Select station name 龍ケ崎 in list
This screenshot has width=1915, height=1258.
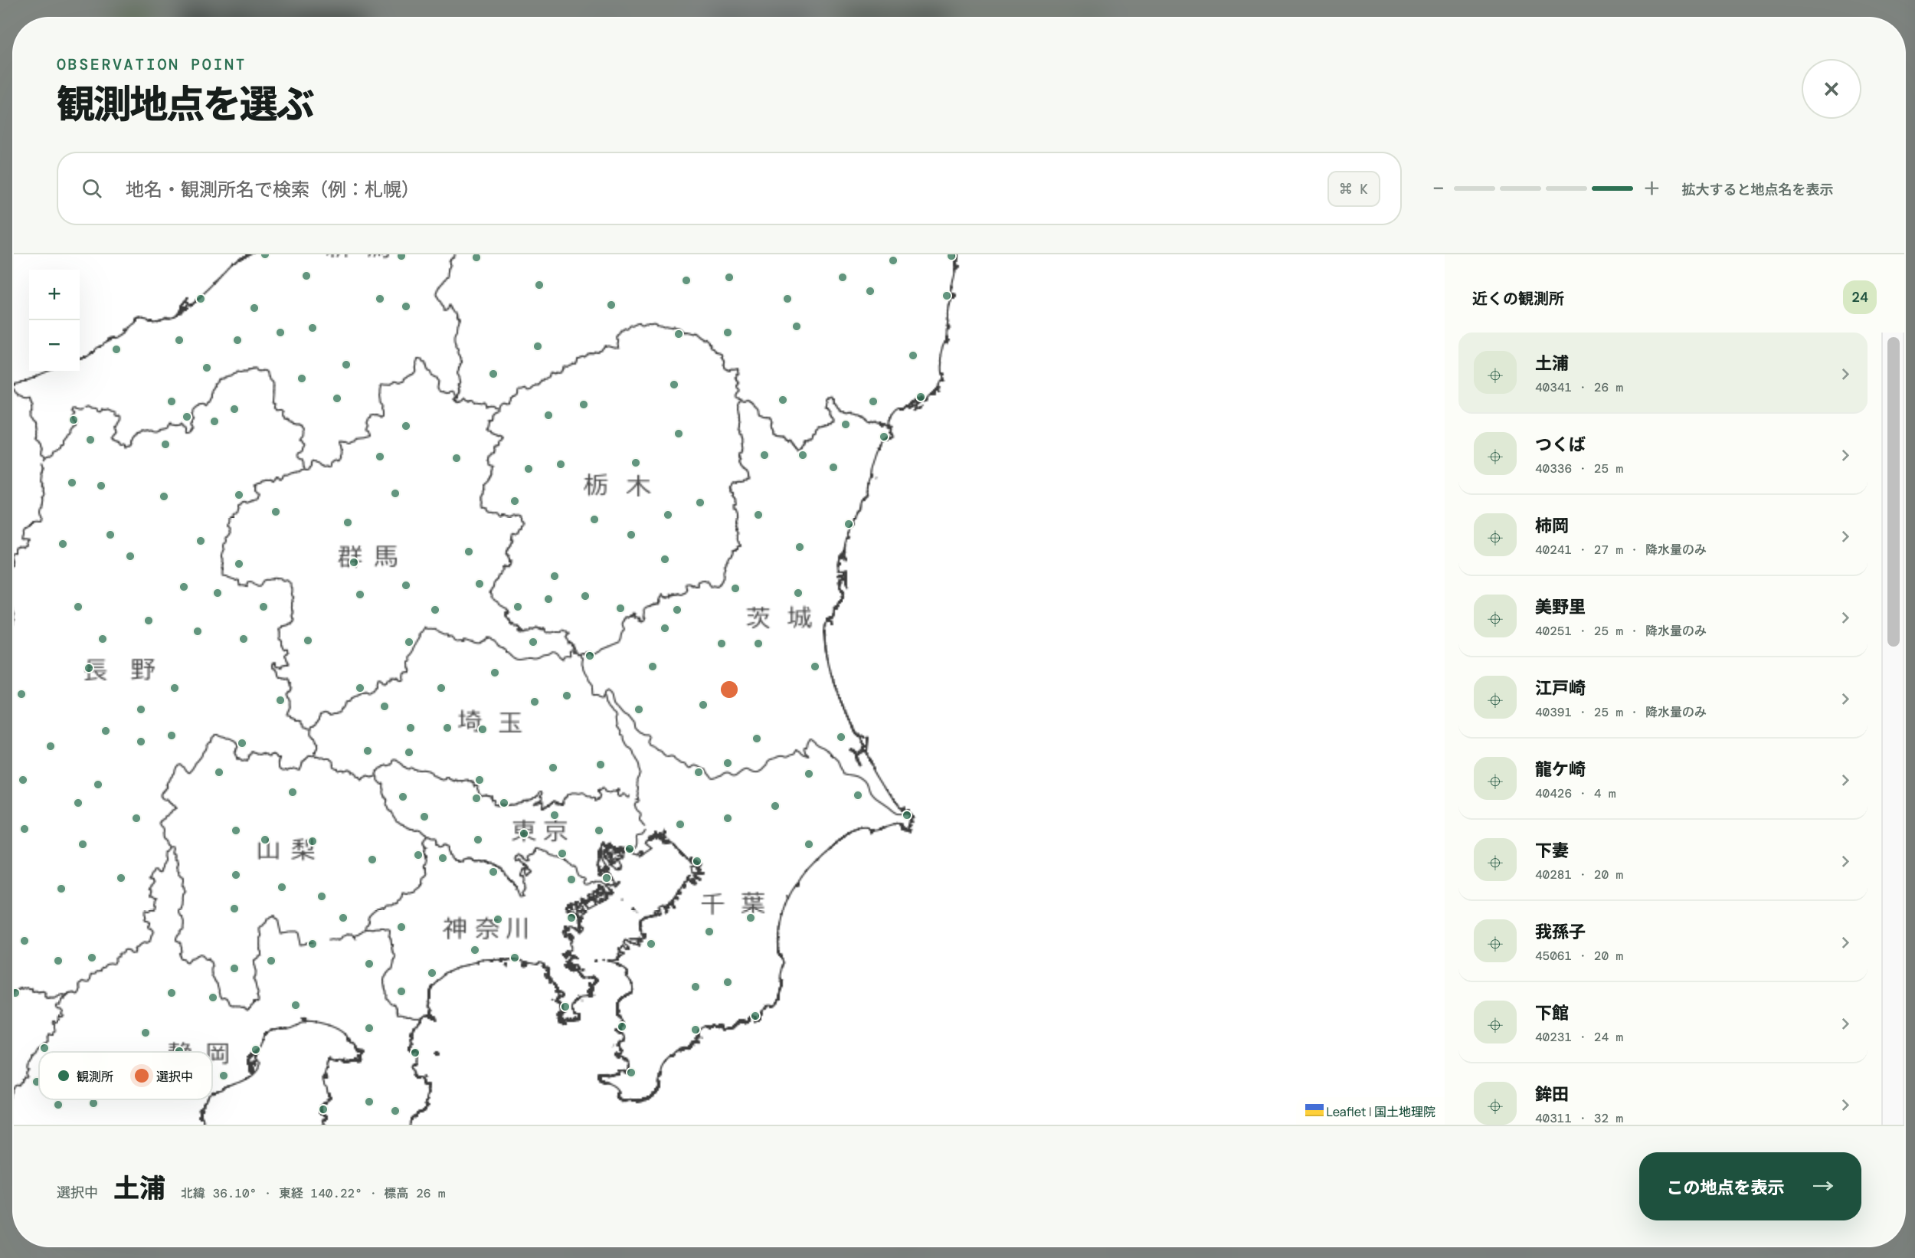pyautogui.click(x=1560, y=769)
